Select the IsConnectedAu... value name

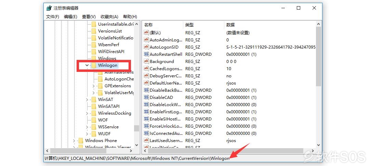tap(166, 133)
